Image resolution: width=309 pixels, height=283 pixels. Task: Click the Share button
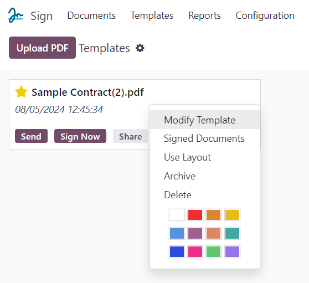(x=130, y=136)
